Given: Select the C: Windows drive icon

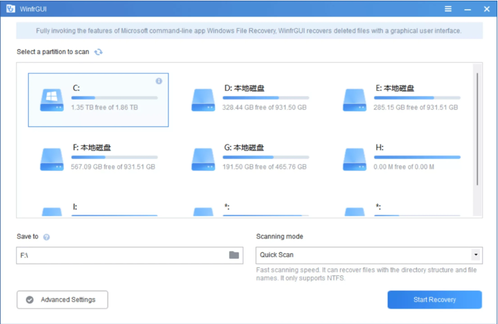Looking at the screenshot, I should [52, 100].
